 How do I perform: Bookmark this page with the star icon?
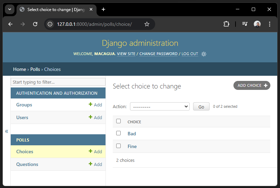pos(147,24)
